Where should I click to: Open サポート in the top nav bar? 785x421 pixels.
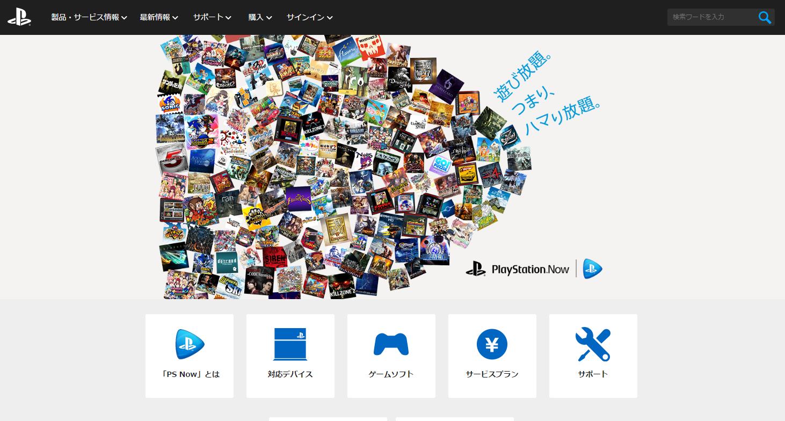[x=208, y=17]
